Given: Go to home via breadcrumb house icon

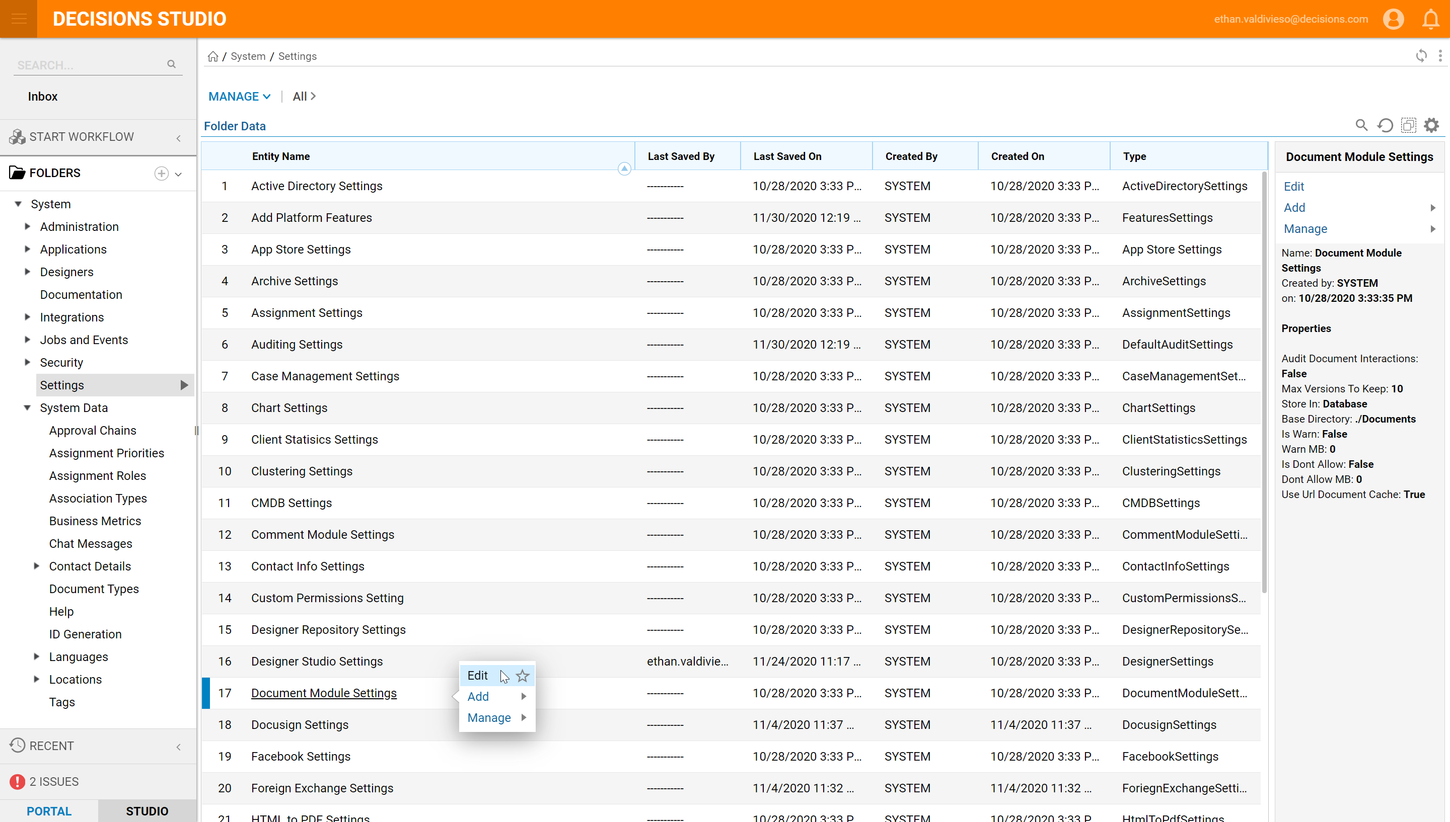Looking at the screenshot, I should pos(213,56).
